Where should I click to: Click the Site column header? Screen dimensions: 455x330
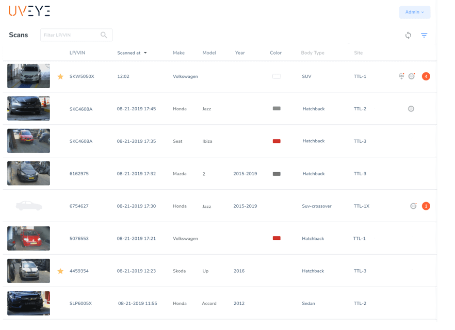coord(359,53)
